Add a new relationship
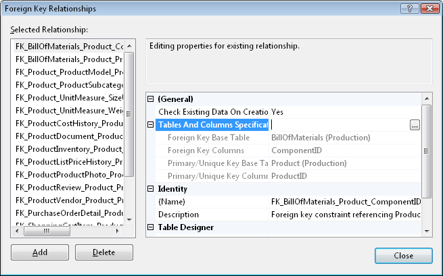The image size is (443, 276). click(40, 252)
